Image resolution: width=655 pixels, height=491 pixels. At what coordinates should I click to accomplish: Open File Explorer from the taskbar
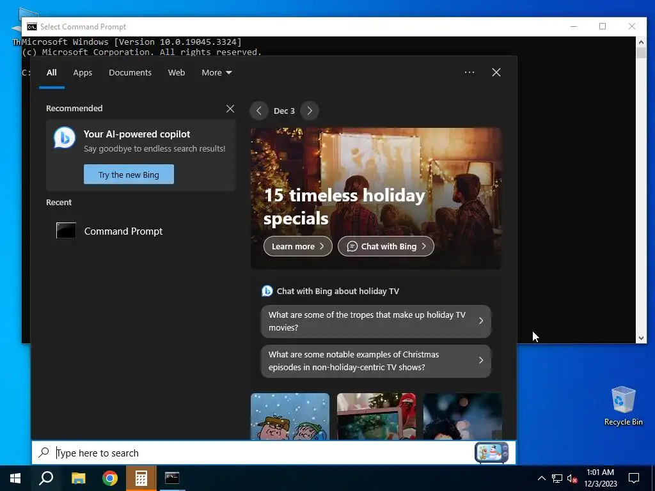(x=78, y=478)
